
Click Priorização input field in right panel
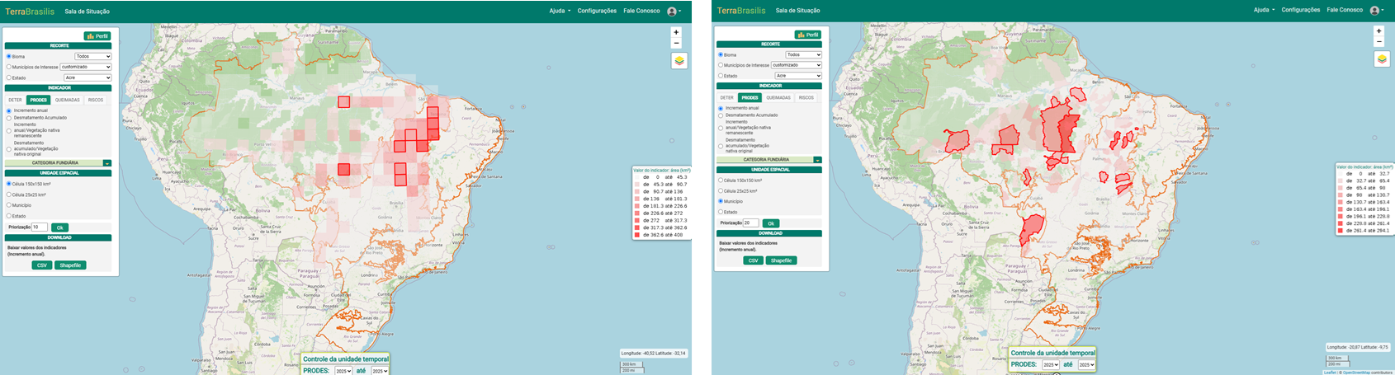pyautogui.click(x=751, y=223)
